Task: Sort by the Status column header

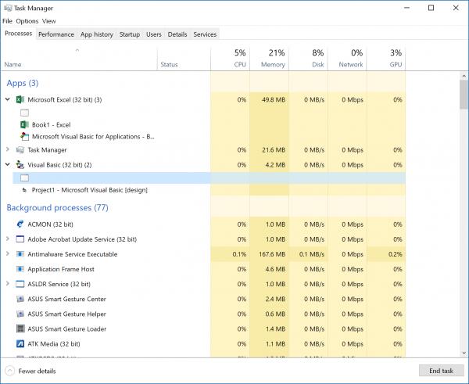Action: pos(184,59)
